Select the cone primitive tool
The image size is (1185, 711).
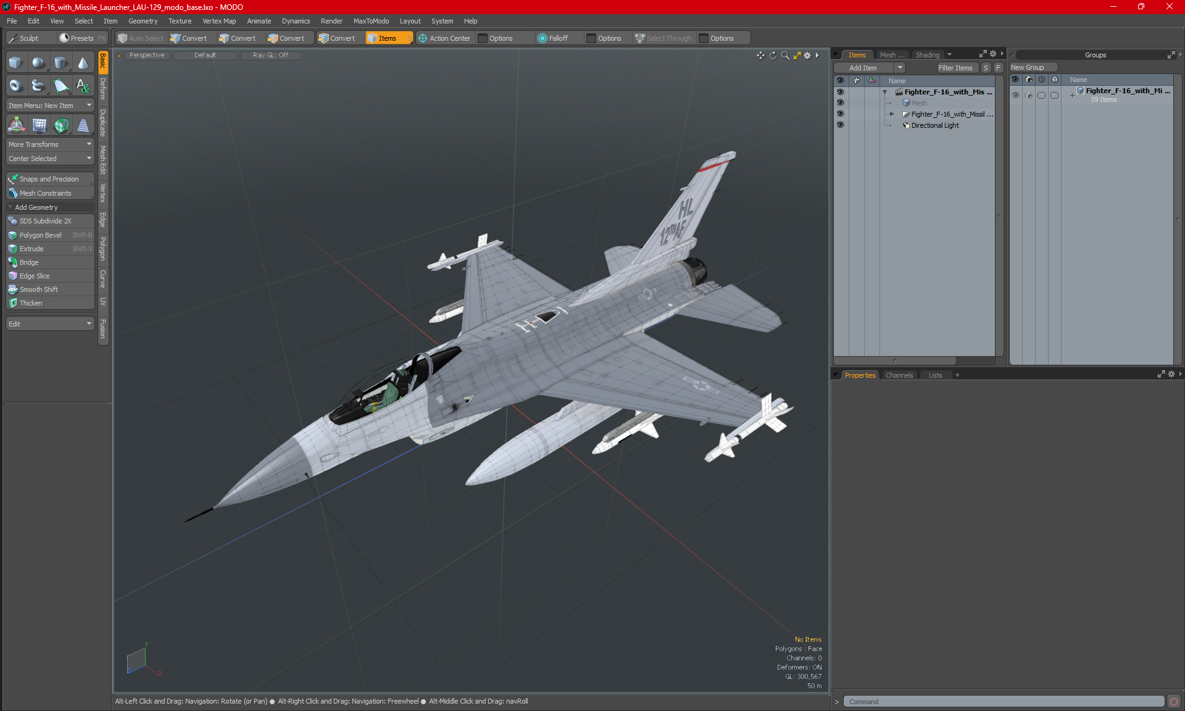coord(83,62)
